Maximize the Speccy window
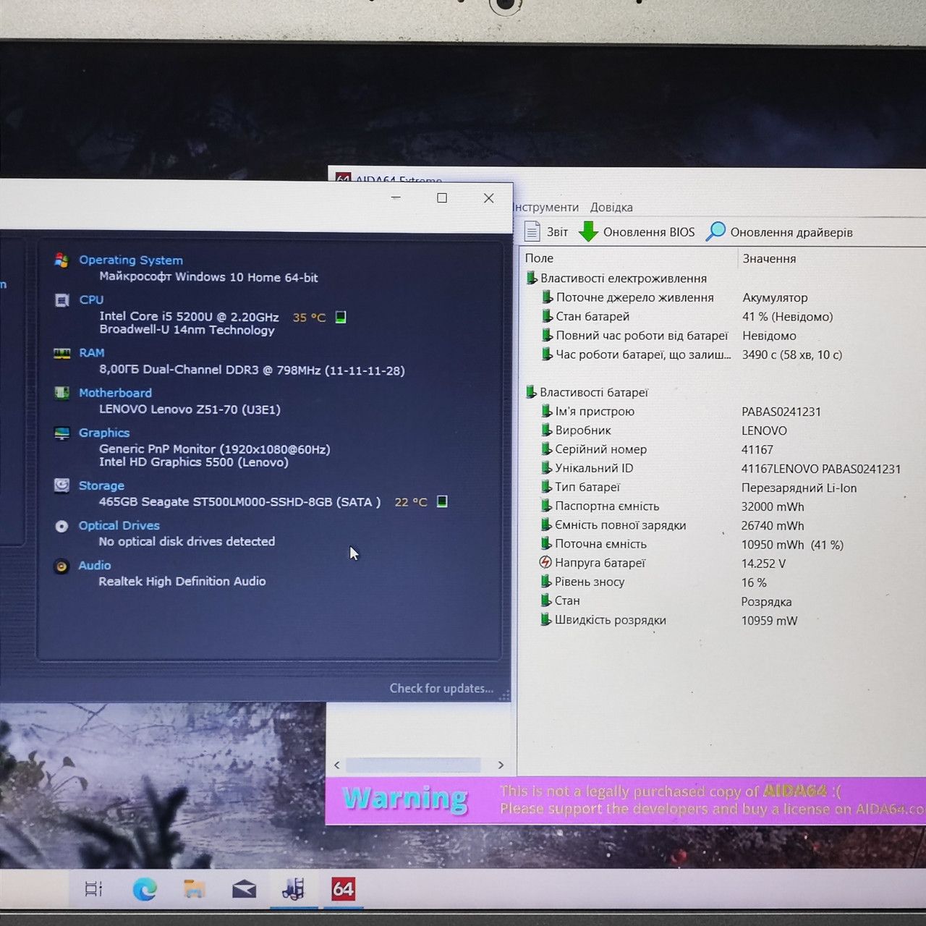 click(442, 197)
